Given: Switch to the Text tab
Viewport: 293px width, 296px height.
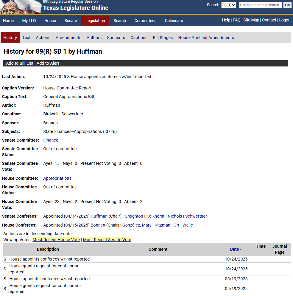Looking at the screenshot, I should [26, 38].
